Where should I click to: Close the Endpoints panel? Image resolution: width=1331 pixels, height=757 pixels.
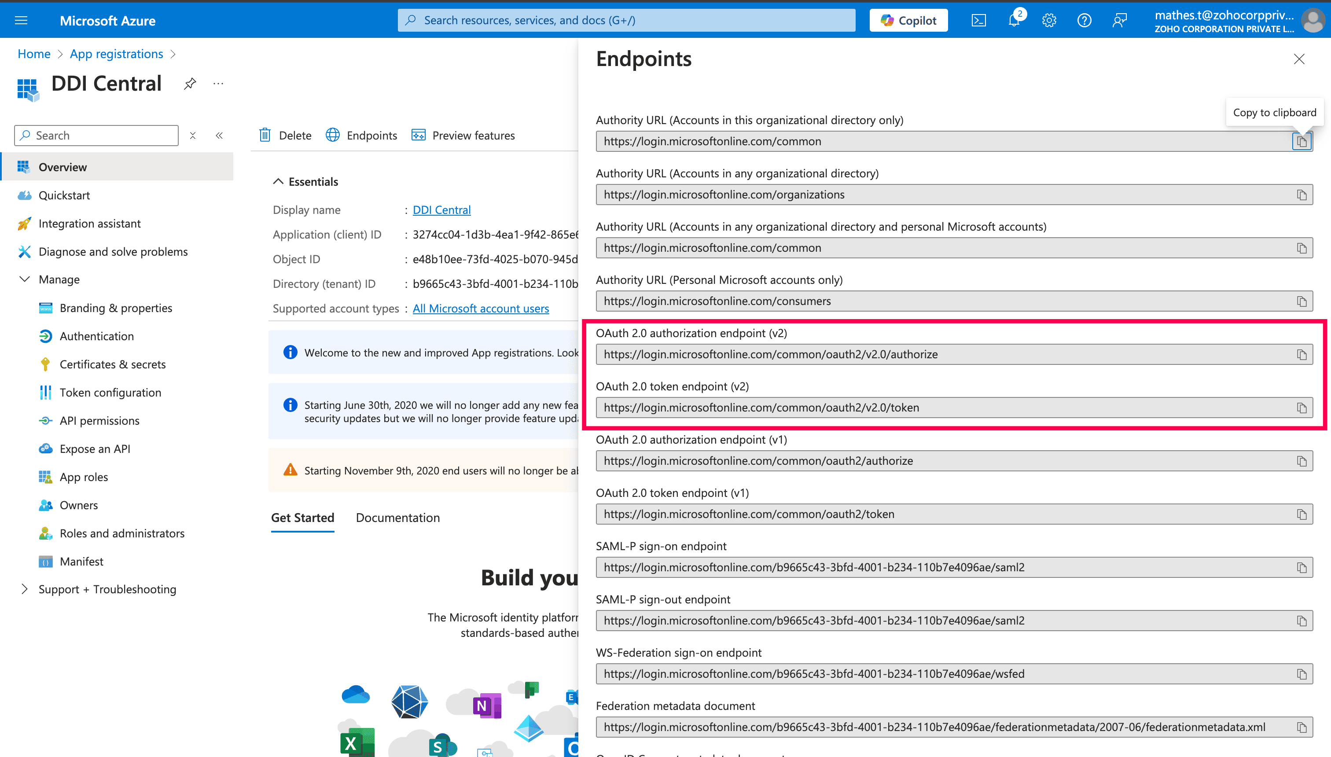(1299, 59)
